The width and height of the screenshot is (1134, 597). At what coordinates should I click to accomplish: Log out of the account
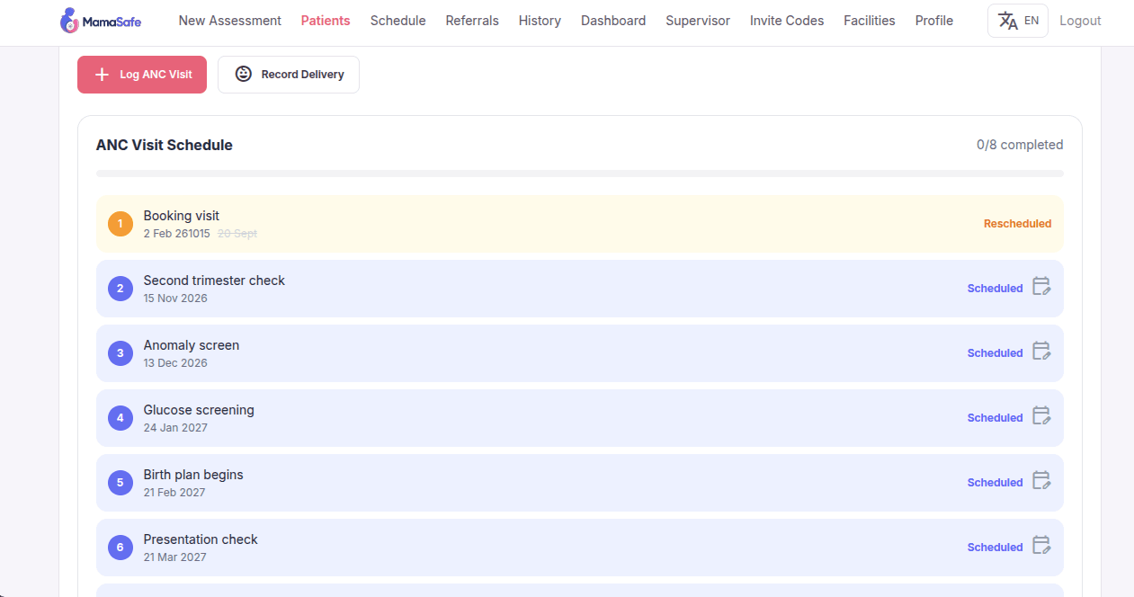1080,21
